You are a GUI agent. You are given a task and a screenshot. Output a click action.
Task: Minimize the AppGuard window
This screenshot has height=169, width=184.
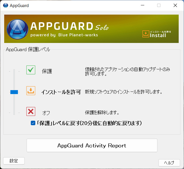[143, 5]
